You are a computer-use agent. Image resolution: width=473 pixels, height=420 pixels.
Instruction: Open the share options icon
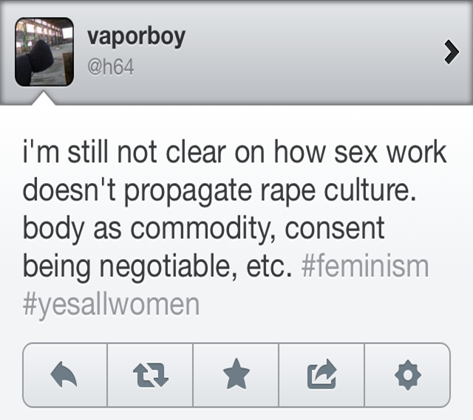321,376
